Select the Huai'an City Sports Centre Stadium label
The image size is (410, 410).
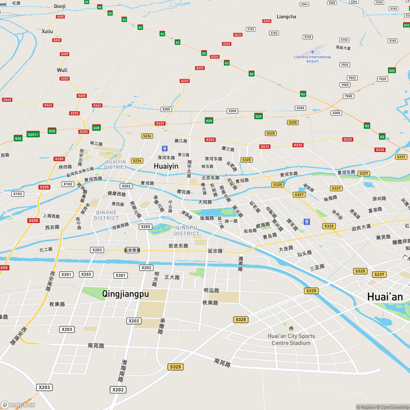click(x=291, y=339)
